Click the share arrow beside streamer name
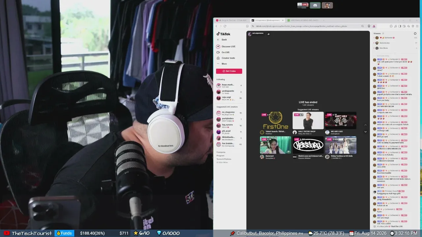Image resolution: width=422 pixels, height=237 pixels. click(x=268, y=34)
